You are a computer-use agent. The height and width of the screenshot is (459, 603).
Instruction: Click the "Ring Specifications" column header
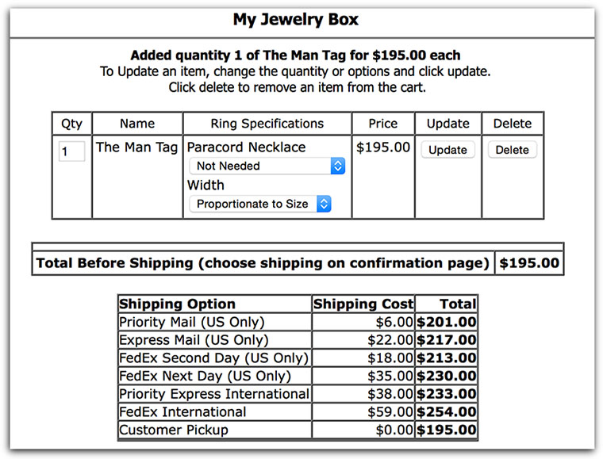(x=267, y=124)
